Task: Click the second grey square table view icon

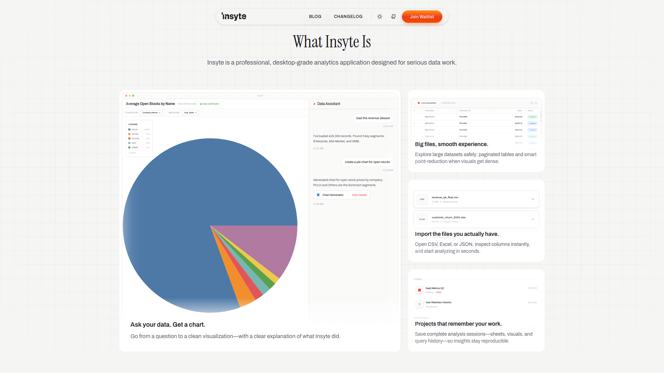Action: pyautogui.click(x=536, y=103)
